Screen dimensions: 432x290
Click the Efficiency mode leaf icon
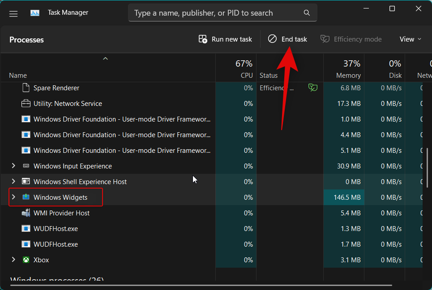pyautogui.click(x=324, y=39)
